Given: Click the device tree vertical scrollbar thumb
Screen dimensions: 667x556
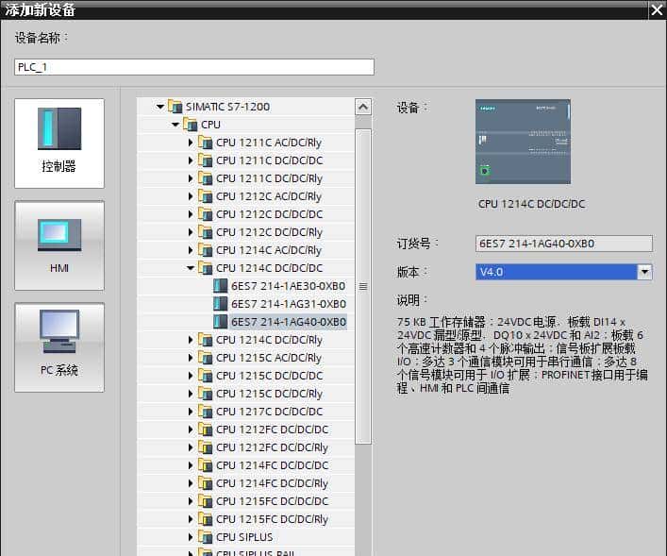Looking at the screenshot, I should (363, 286).
